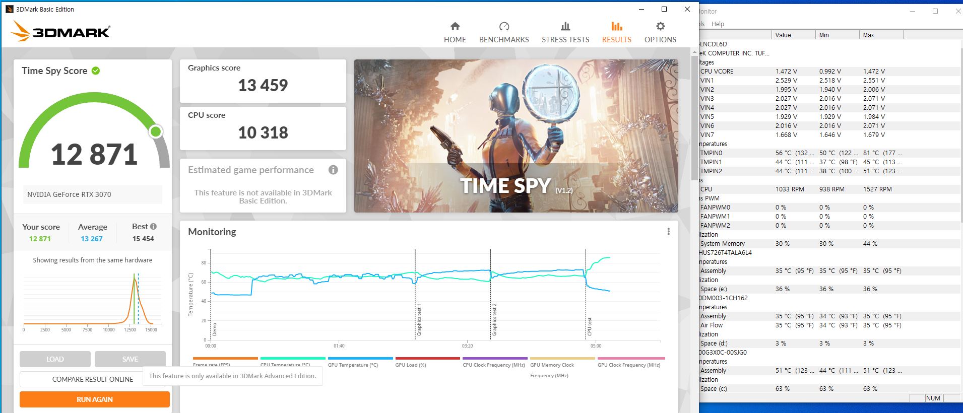Click the Time Spy hero image

pos(516,136)
